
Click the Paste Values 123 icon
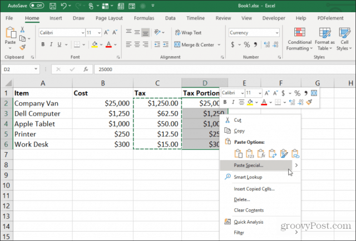[x=250, y=153]
